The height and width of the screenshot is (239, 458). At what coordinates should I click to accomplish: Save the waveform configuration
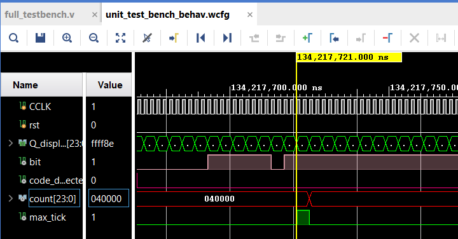[40, 38]
